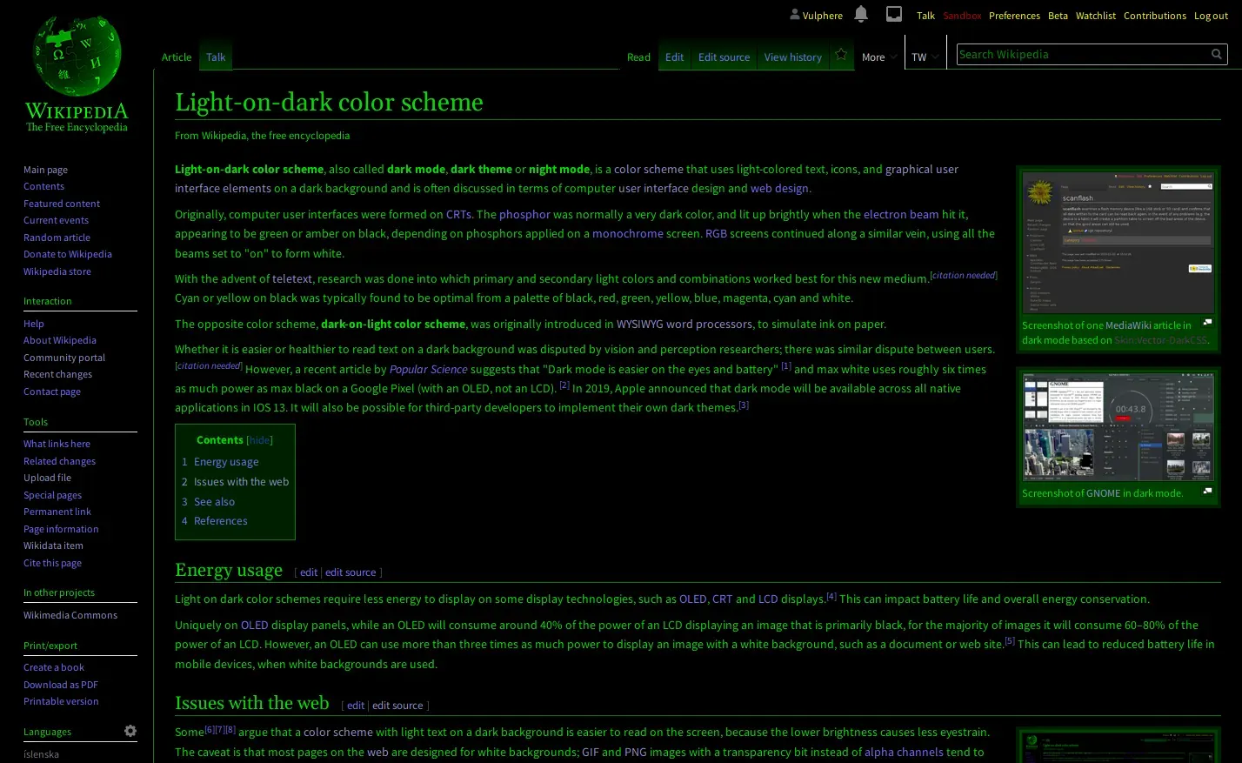Image resolution: width=1242 pixels, height=763 pixels.
Task: Open Permanent link in Tools
Action: pos(57,512)
